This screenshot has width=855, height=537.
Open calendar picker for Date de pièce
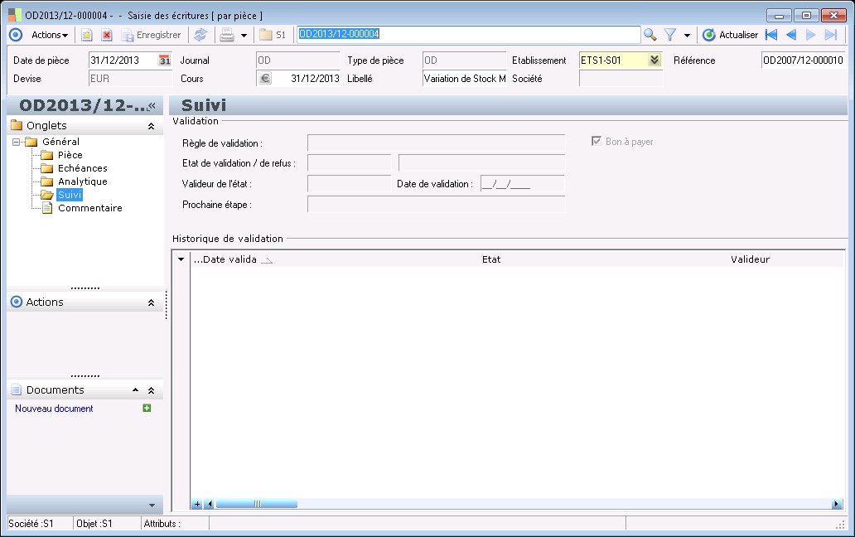coord(164,60)
